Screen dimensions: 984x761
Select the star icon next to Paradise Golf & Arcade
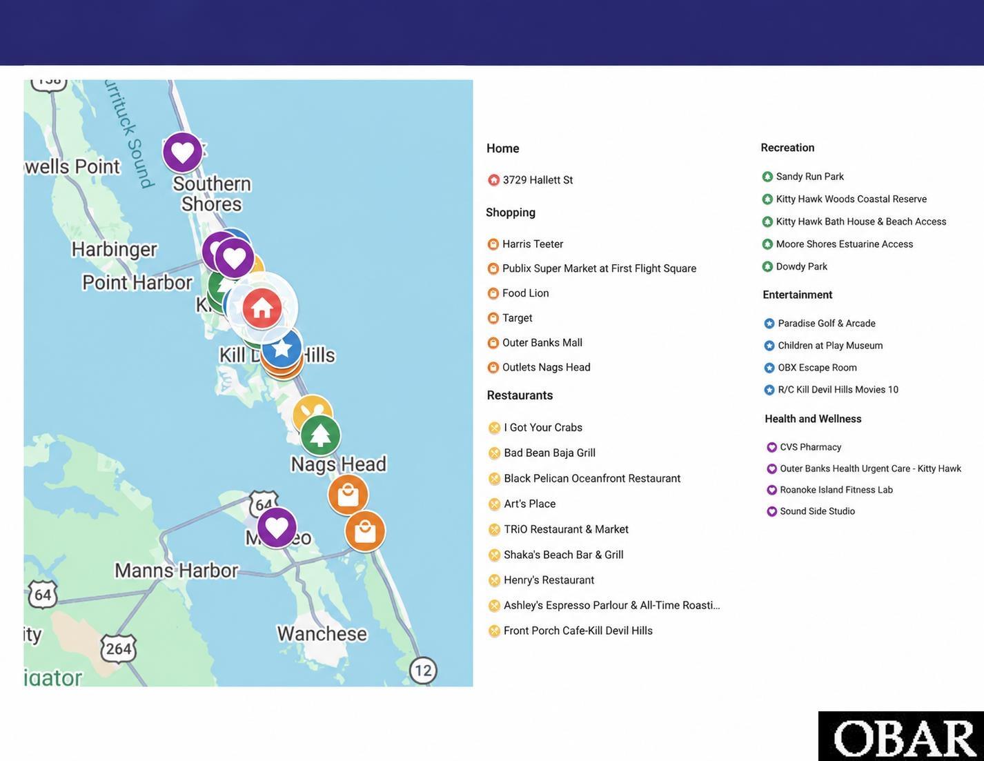tap(769, 324)
